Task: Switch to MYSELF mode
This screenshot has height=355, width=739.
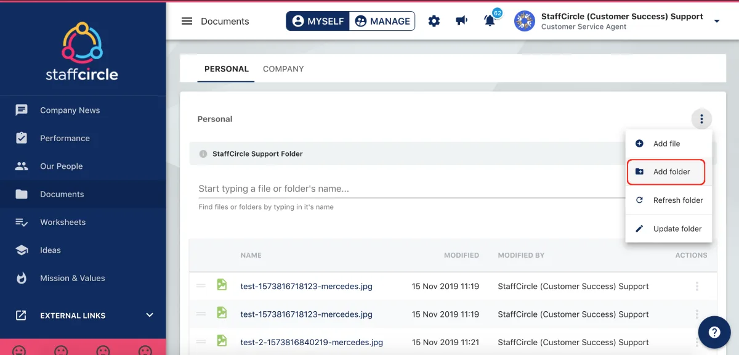Action: point(318,21)
